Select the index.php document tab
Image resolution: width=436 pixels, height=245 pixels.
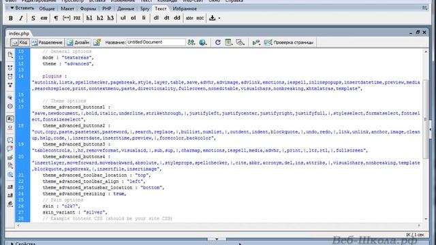19,33
